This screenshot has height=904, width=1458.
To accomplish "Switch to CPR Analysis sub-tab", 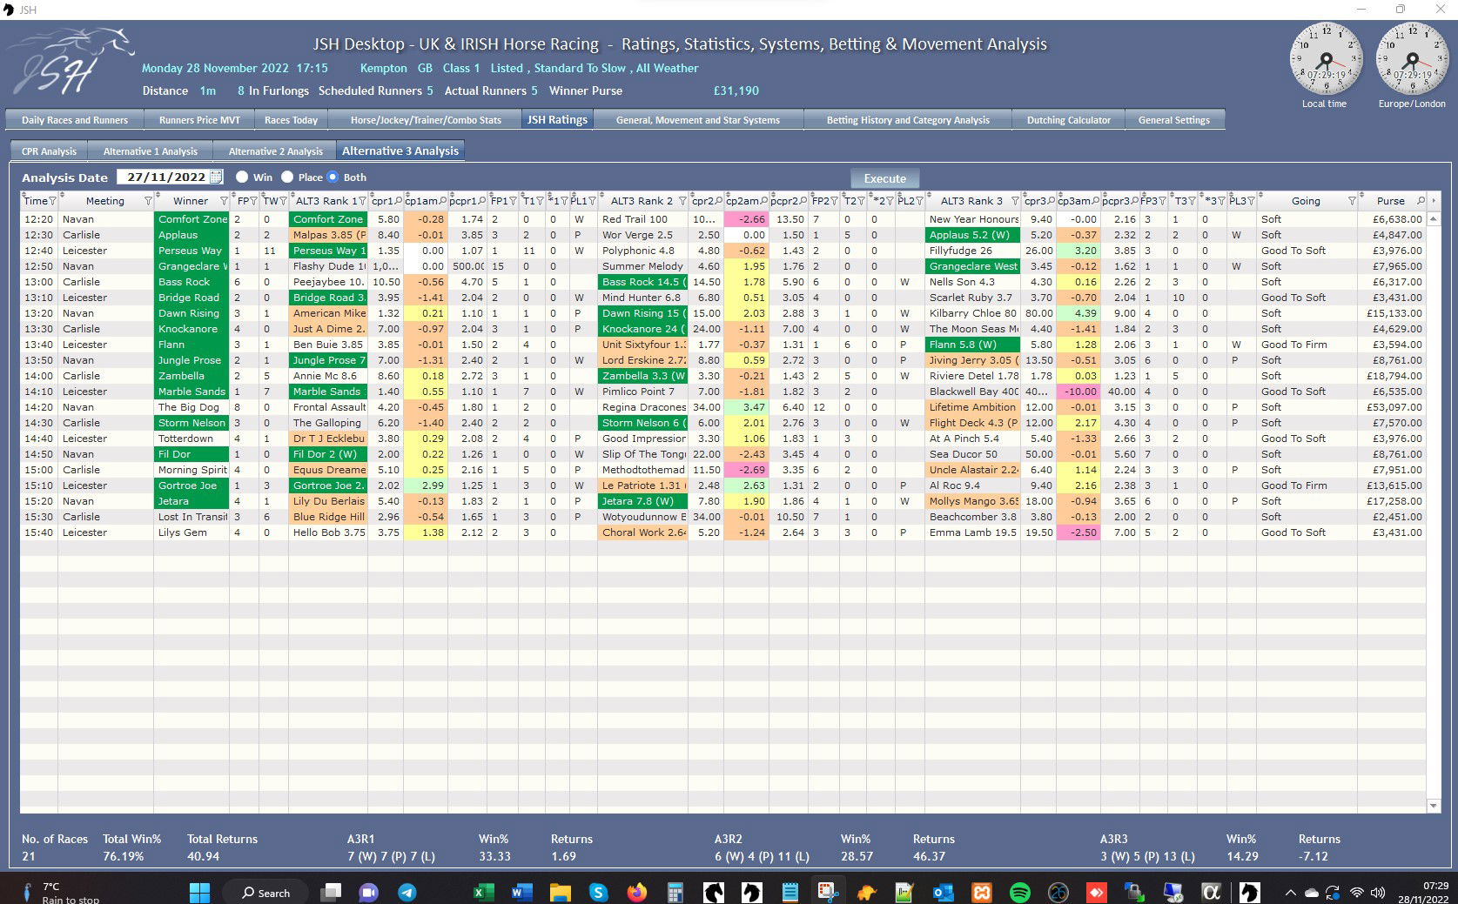I will pyautogui.click(x=49, y=151).
